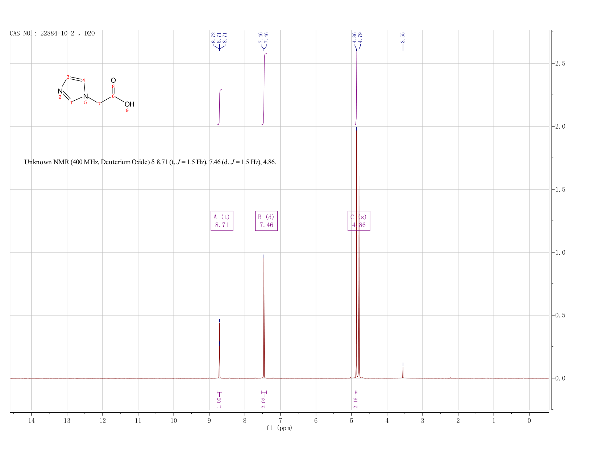Click the N atom numbered 2 in structure
The height and width of the screenshot is (462, 598).
(60, 91)
